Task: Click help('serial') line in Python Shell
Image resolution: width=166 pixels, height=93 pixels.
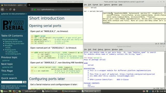Action: tap(93, 58)
